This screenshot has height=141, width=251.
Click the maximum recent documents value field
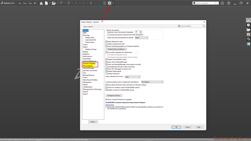click(137, 32)
